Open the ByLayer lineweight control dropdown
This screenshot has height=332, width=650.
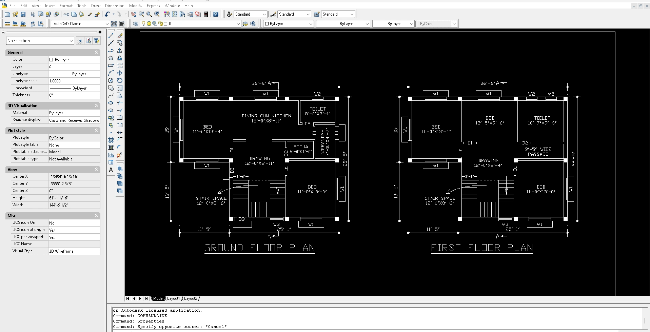[393, 24]
